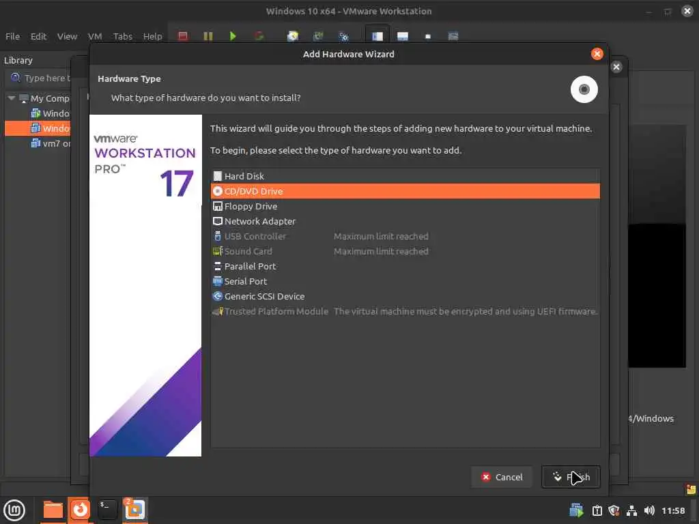This screenshot has height=524, width=699.
Task: Click the green power on toolbar icon
Action: pos(233,36)
